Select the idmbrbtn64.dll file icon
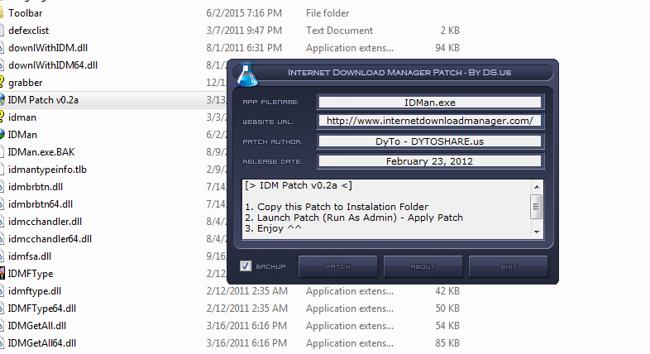The image size is (650, 354). click(x=2, y=204)
